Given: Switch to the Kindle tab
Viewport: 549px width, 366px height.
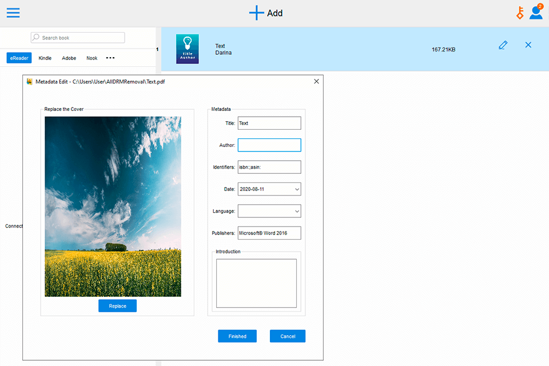Looking at the screenshot, I should tap(45, 58).
